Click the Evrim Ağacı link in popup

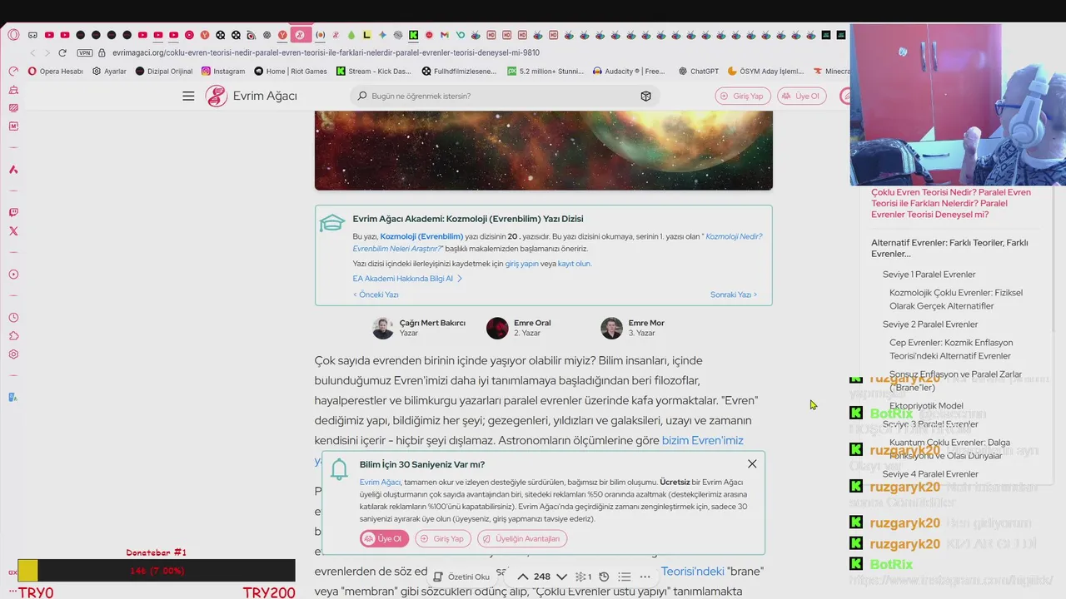380,482
